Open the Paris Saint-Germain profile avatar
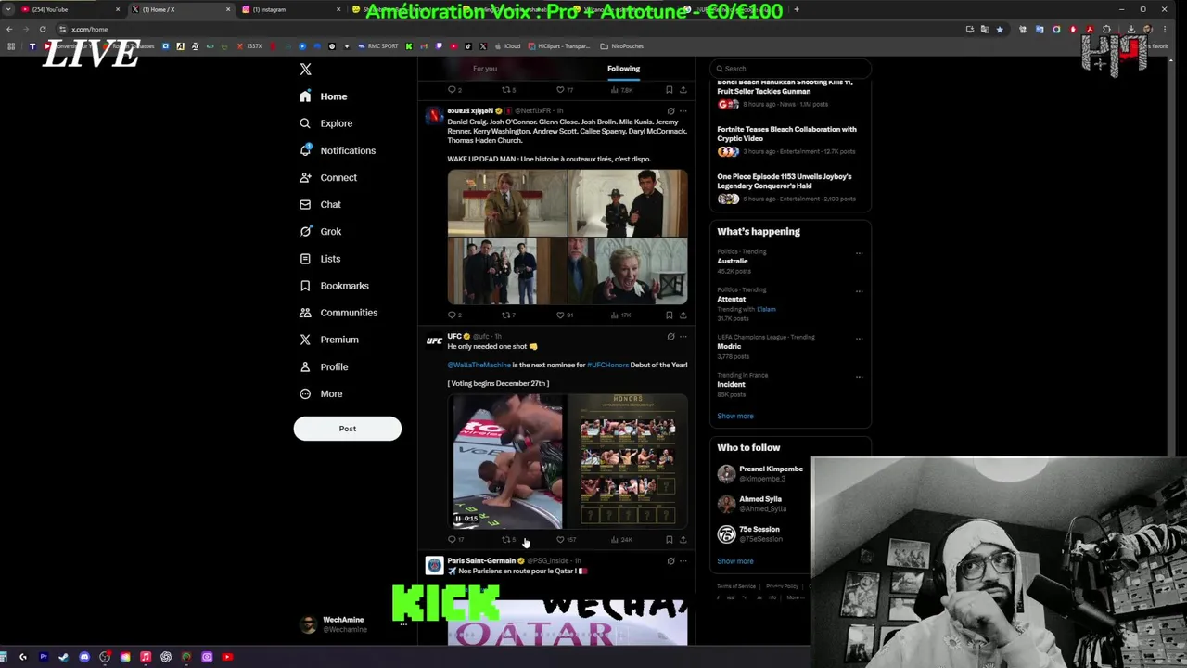Viewport: 1187px width, 668px height. coord(434,565)
